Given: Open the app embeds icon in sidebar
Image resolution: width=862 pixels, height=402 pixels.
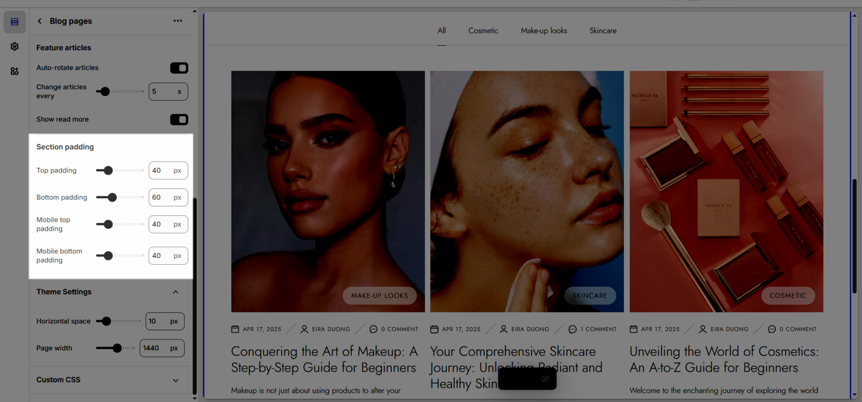Looking at the screenshot, I should coord(15,71).
